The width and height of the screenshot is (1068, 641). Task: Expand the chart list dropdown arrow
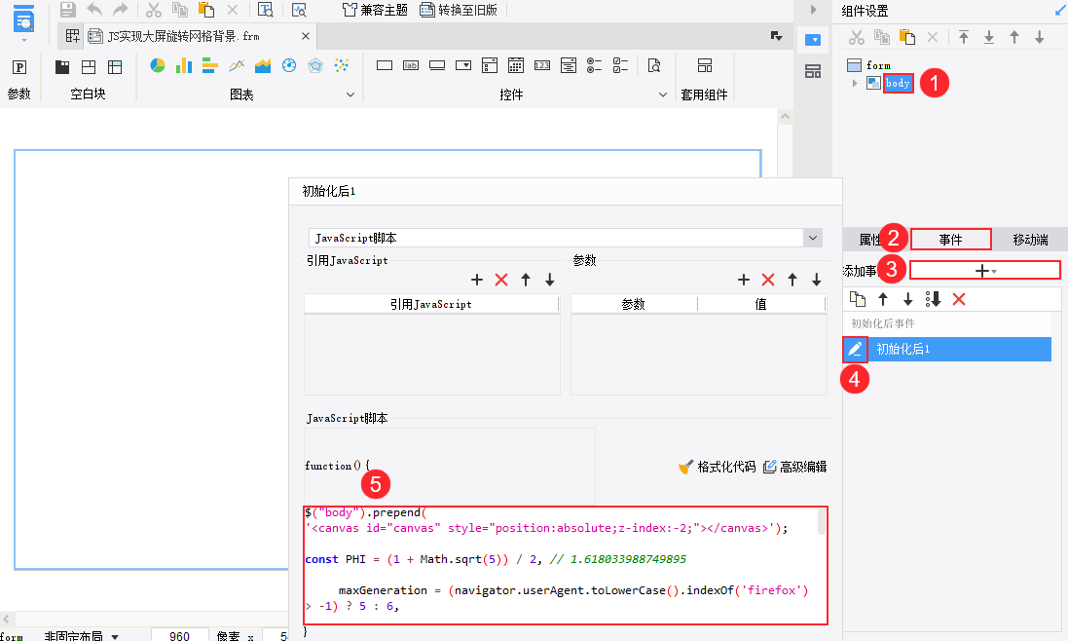coord(350,94)
